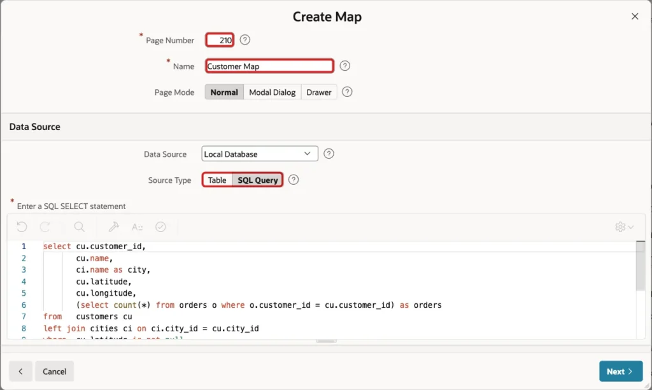Go back with the left chevron button

20,372
